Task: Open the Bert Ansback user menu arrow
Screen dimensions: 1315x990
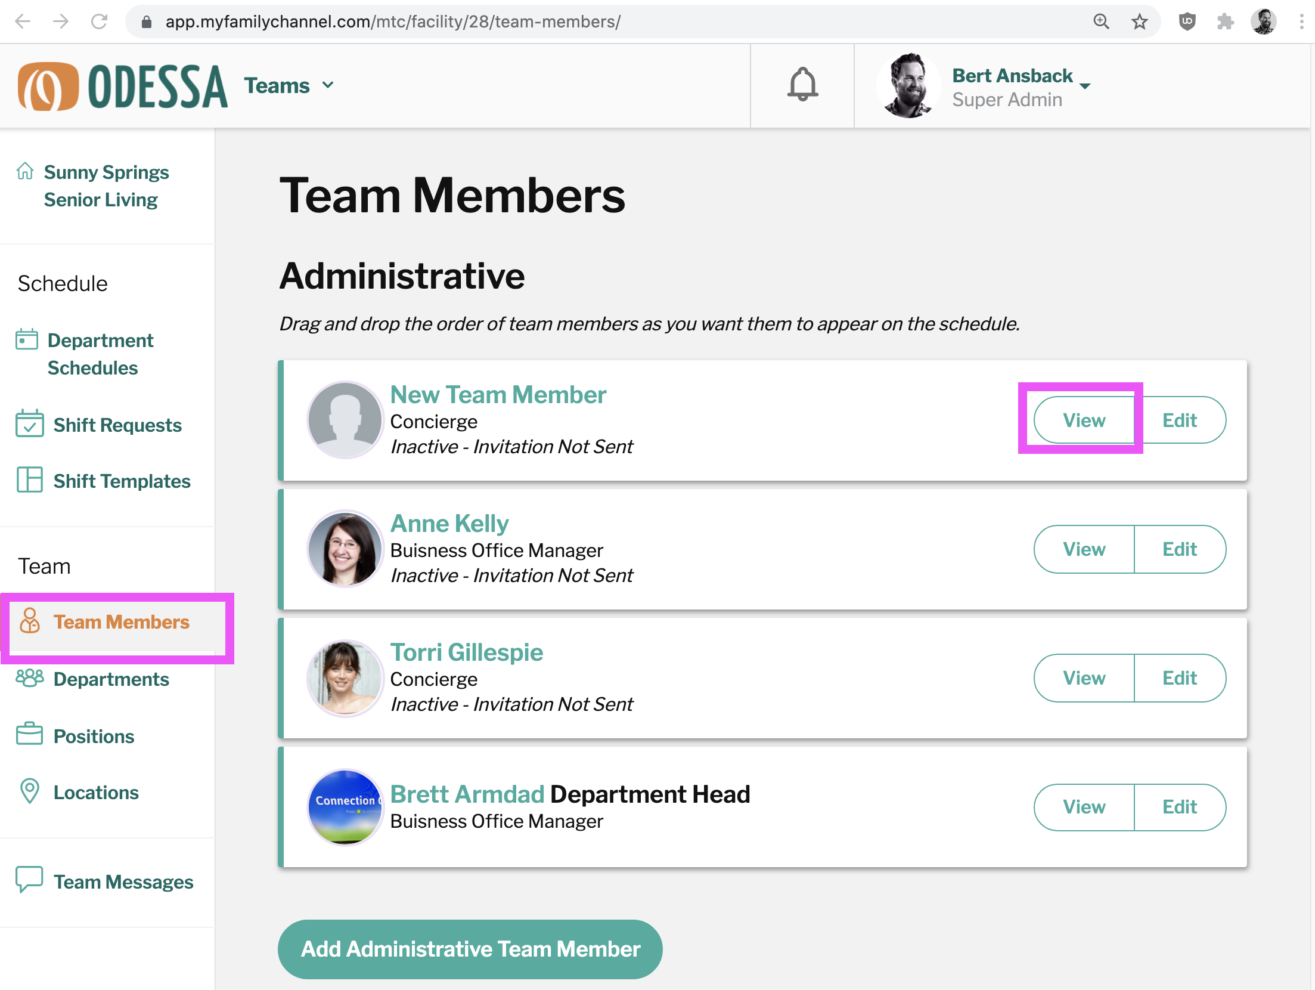Action: point(1085,86)
